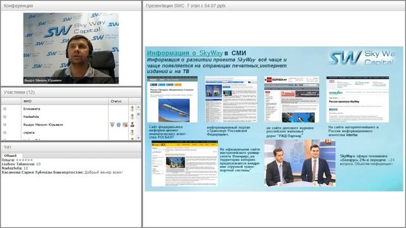Click the name caption on the webcam video
This screenshot has height=228, width=406.
coord(43,80)
